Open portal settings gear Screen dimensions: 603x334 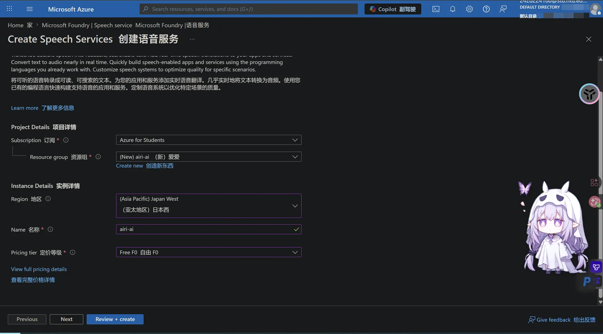click(470, 9)
